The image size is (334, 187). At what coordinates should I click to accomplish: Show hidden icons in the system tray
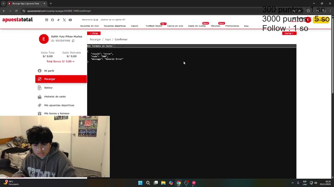click(293, 183)
